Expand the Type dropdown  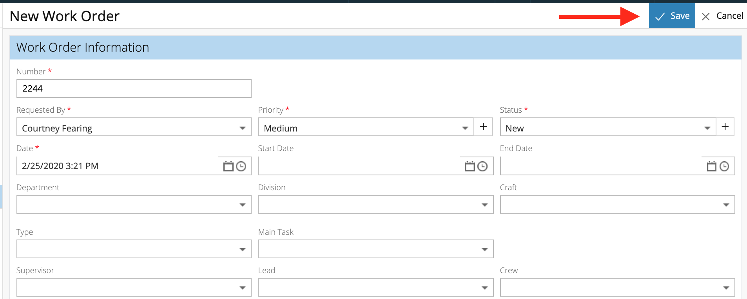pyautogui.click(x=134, y=249)
